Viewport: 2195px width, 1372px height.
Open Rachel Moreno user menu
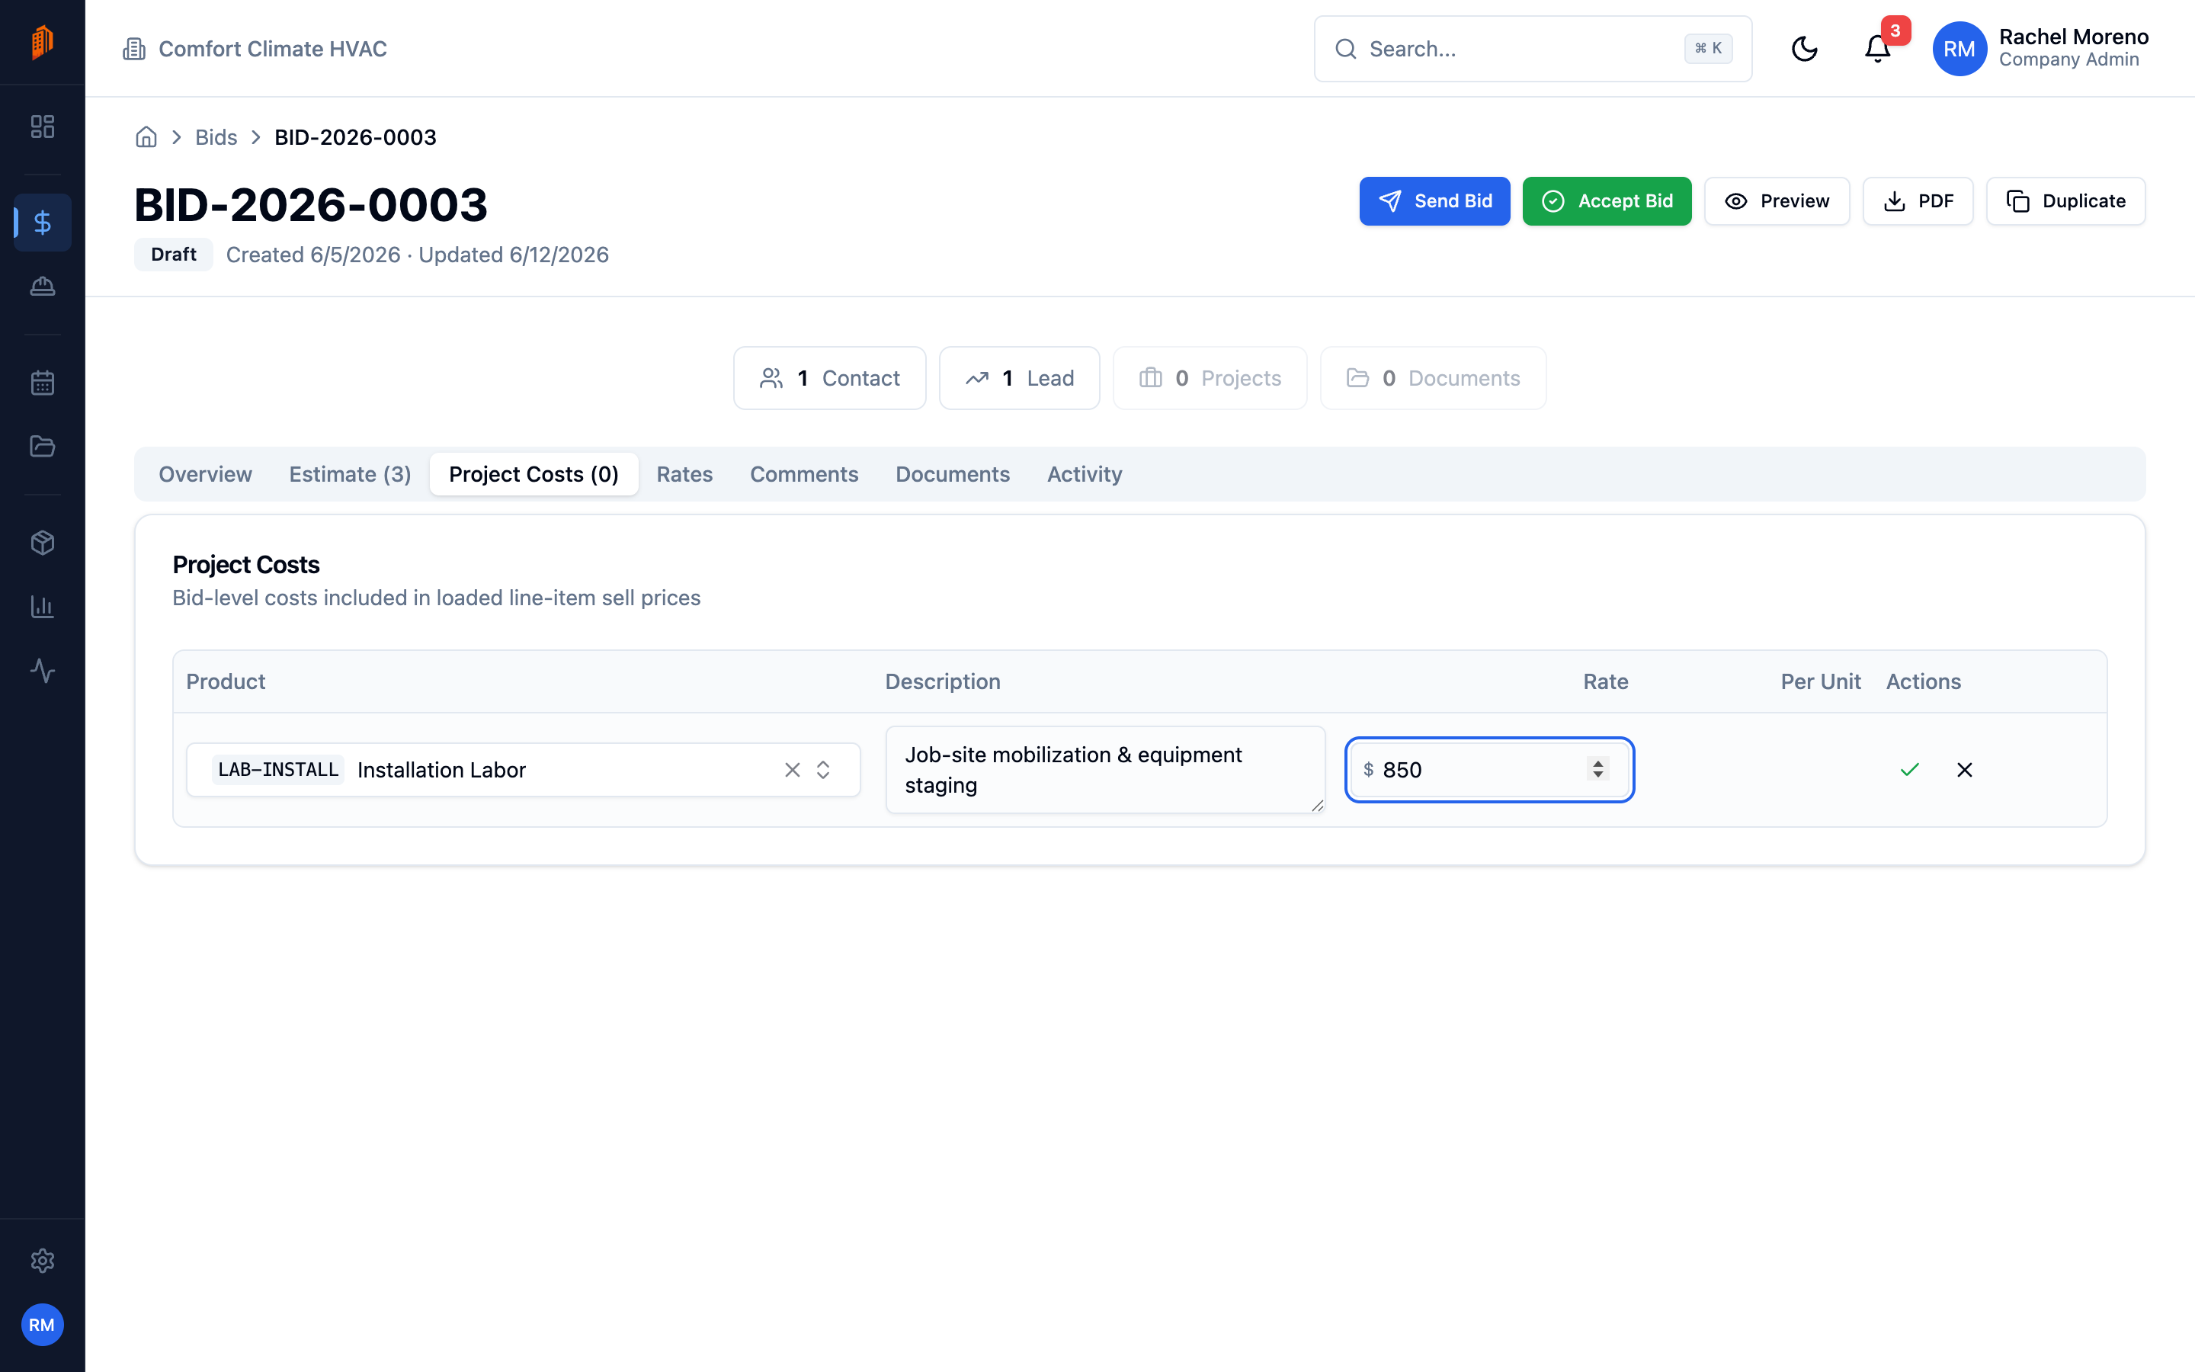[x=2041, y=49]
